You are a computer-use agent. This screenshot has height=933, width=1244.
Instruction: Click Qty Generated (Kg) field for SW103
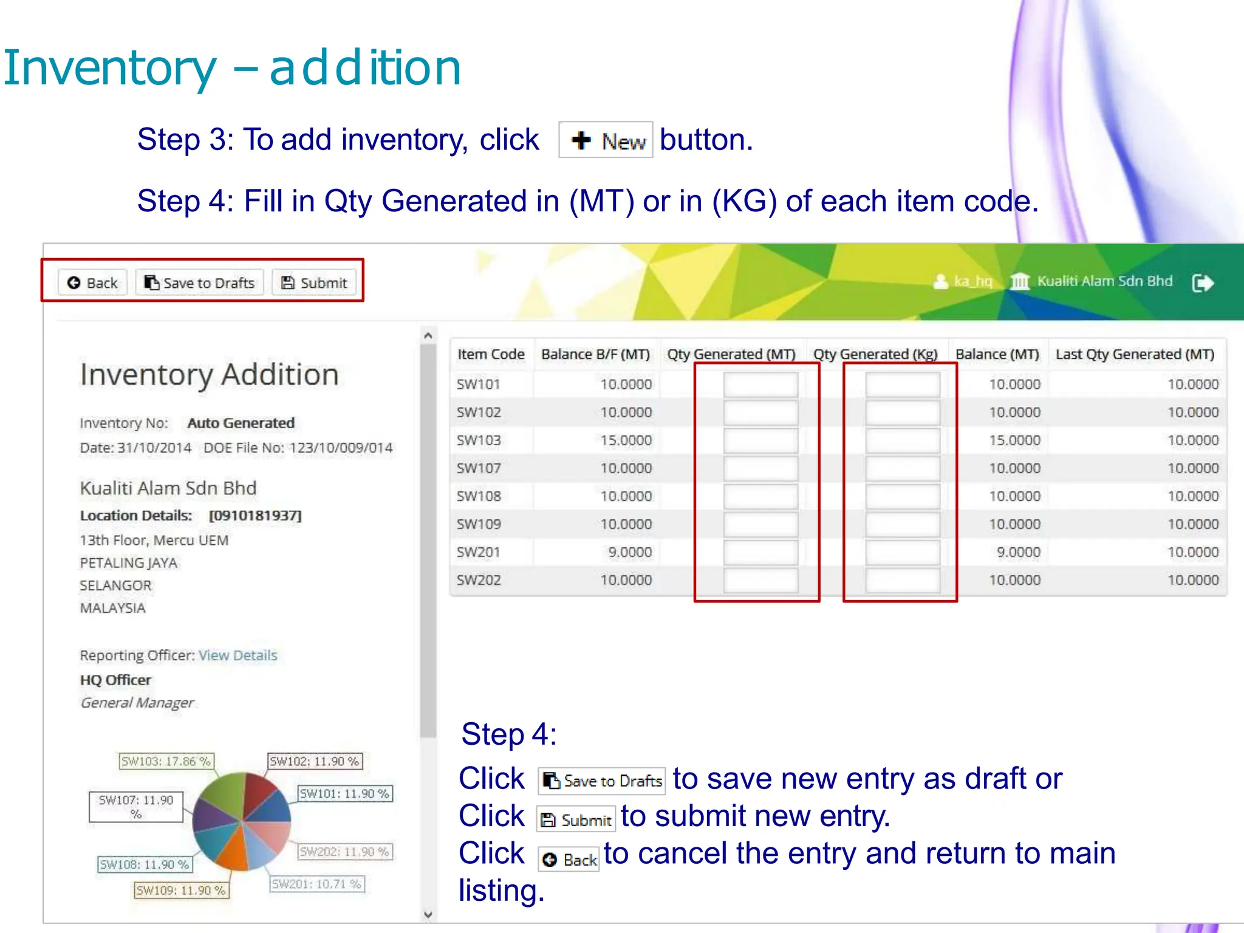click(x=902, y=440)
